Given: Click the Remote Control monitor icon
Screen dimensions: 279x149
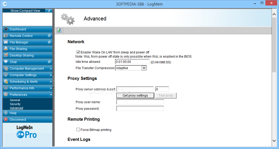Looking at the screenshot, I should click(6, 36).
